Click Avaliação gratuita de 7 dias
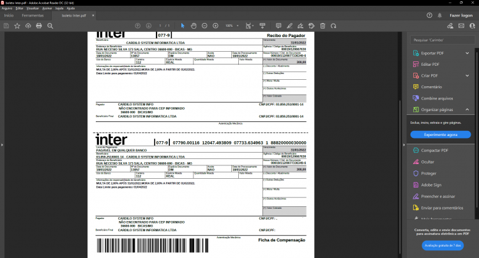The image size is (479, 258). click(x=443, y=245)
